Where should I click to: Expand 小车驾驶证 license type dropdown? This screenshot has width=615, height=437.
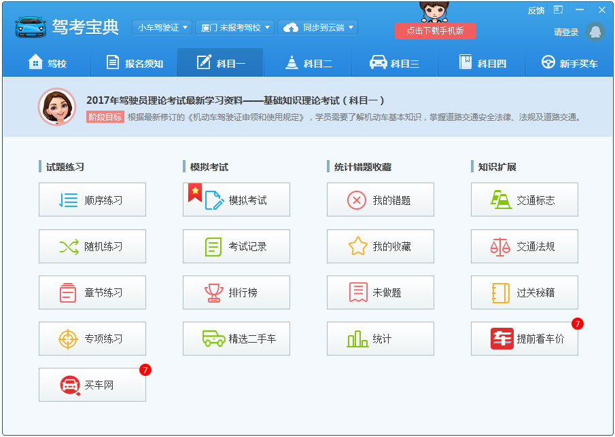[x=162, y=28]
